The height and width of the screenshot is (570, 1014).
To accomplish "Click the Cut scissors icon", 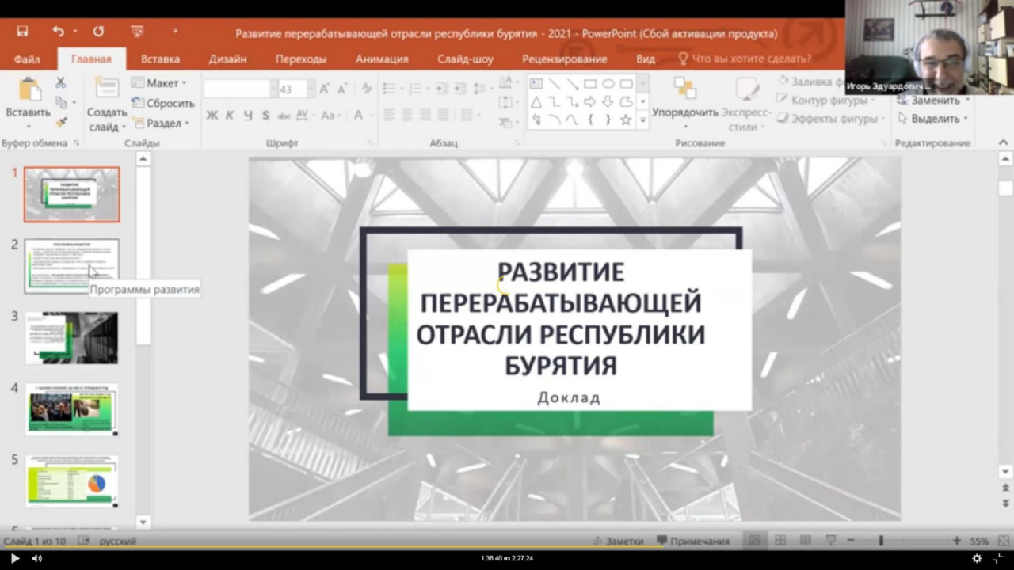I will (x=61, y=82).
